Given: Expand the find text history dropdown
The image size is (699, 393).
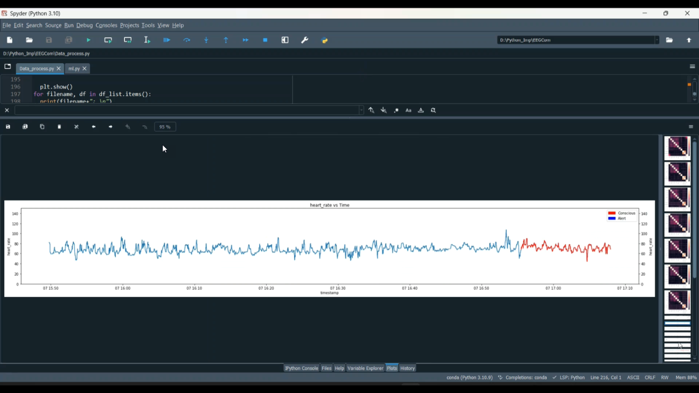Looking at the screenshot, I should coord(361,111).
